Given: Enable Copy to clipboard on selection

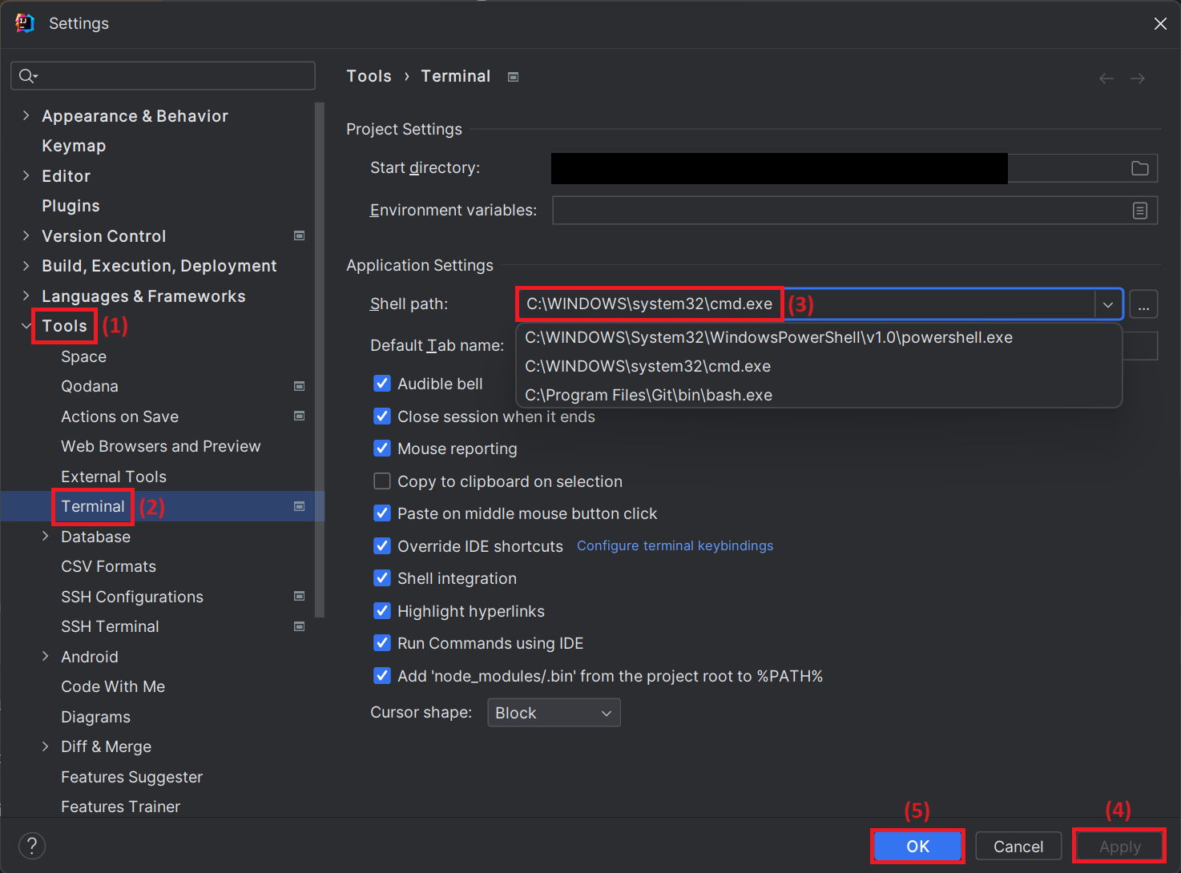Looking at the screenshot, I should [x=382, y=481].
